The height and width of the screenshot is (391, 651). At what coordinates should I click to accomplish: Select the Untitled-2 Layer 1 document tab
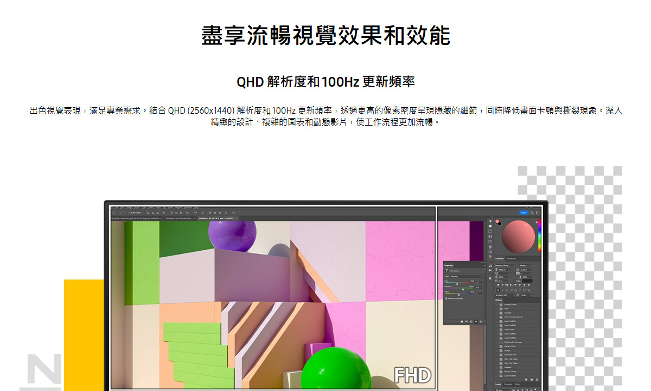tap(218, 218)
